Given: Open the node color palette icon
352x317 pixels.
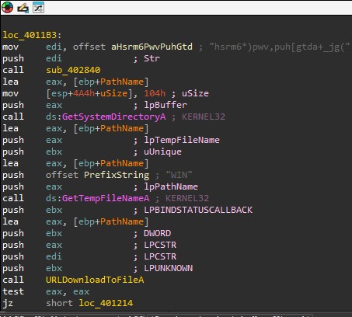Looking at the screenshot, I should click(x=7, y=8).
